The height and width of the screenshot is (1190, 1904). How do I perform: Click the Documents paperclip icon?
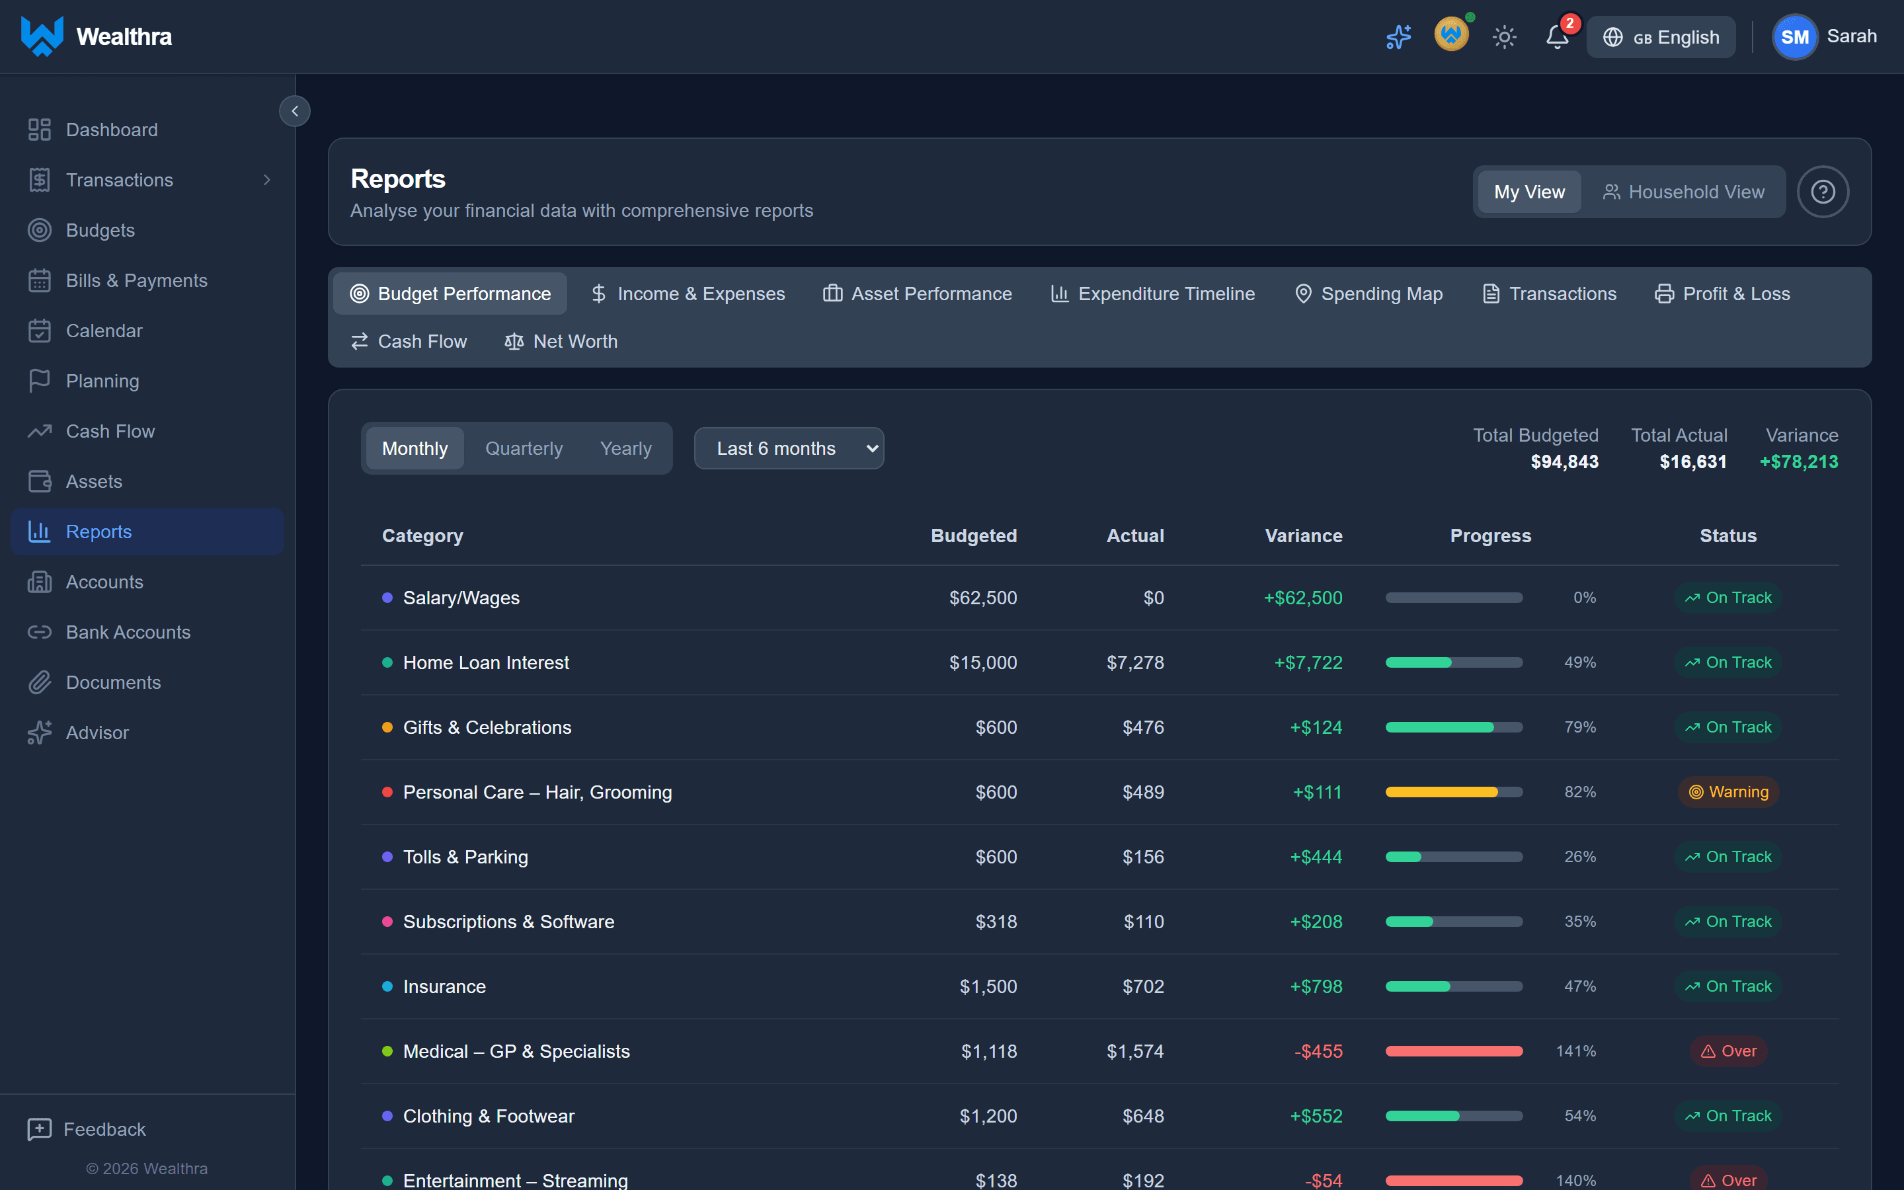click(40, 682)
